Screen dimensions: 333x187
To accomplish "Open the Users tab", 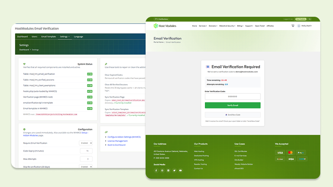I will (34, 37).
